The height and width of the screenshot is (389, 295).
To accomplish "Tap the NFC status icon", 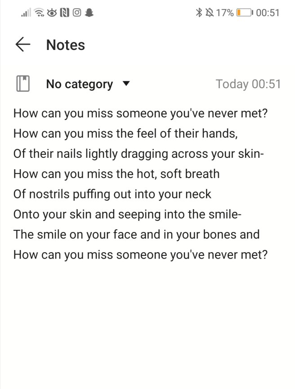I will point(64,13).
